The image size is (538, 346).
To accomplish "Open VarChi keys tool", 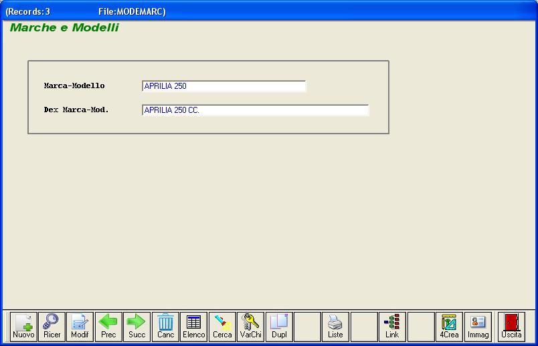I will click(250, 327).
